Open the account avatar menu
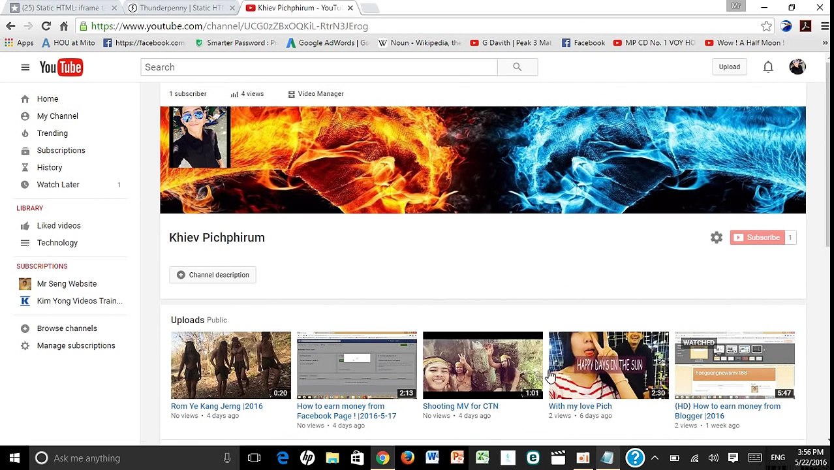 (797, 67)
